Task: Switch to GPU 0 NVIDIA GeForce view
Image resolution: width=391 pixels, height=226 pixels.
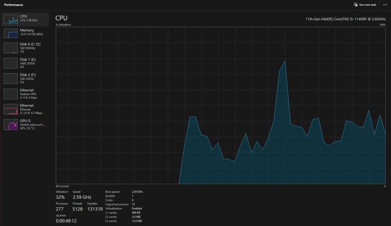Action: pyautogui.click(x=25, y=125)
